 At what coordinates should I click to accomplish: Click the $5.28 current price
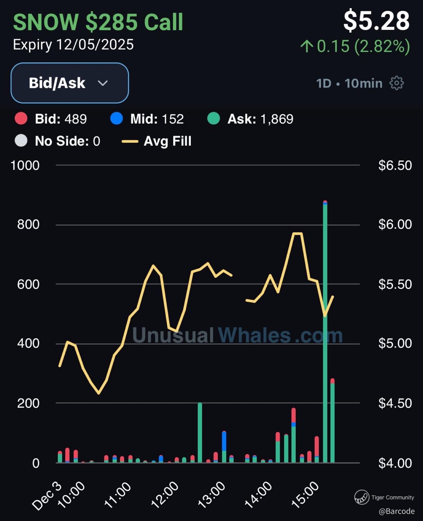[376, 21]
